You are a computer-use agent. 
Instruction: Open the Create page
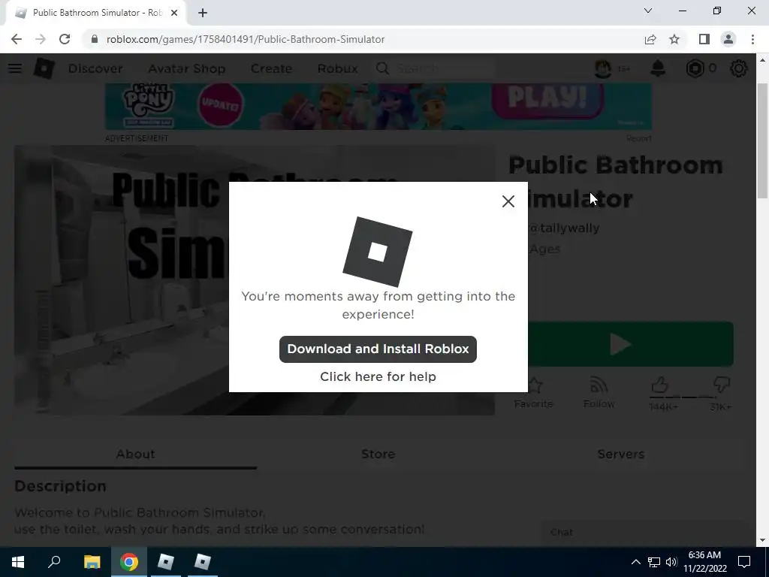[x=271, y=68]
